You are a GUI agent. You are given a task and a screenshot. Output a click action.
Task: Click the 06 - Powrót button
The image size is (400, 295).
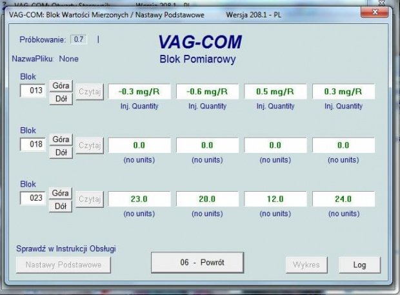pos(197,262)
